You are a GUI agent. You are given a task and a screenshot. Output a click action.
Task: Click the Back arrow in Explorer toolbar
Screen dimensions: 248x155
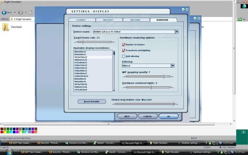click(x=4, y=12)
